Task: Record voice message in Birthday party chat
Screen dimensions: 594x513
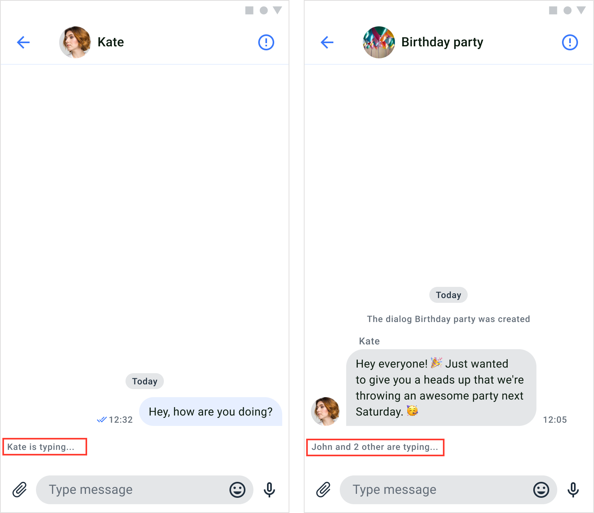Action: tap(573, 489)
